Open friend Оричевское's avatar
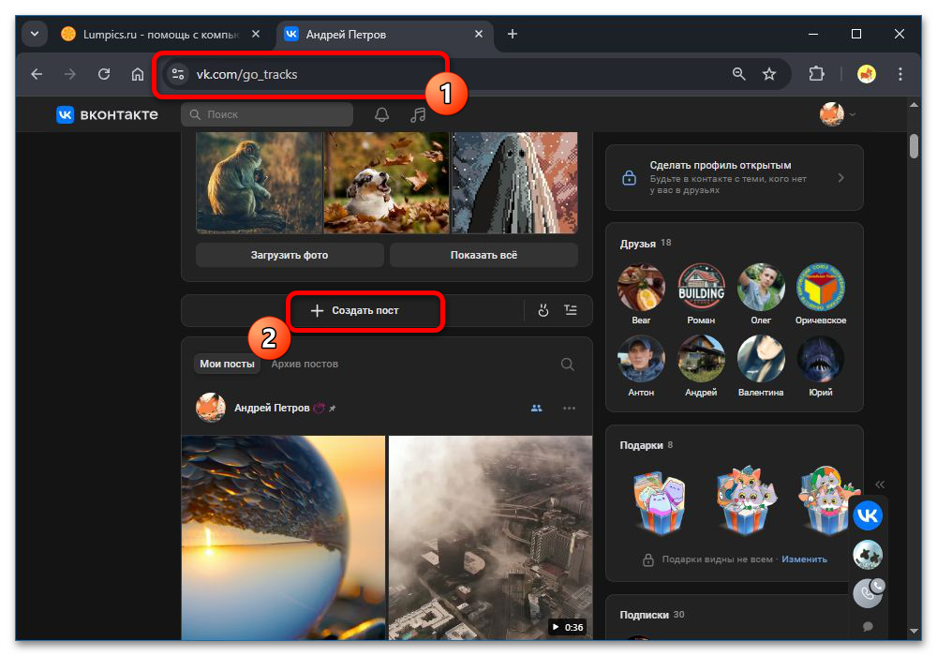 coord(821,287)
